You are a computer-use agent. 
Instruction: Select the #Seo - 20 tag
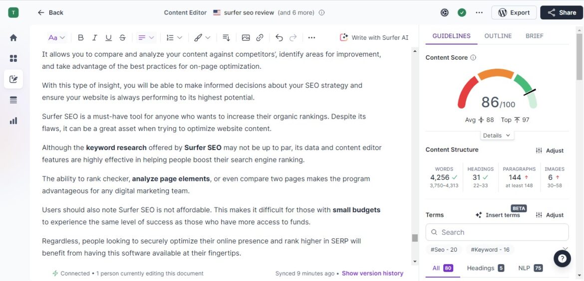point(444,250)
